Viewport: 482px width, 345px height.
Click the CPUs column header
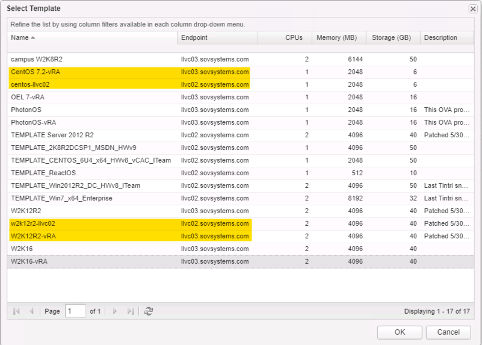click(294, 38)
